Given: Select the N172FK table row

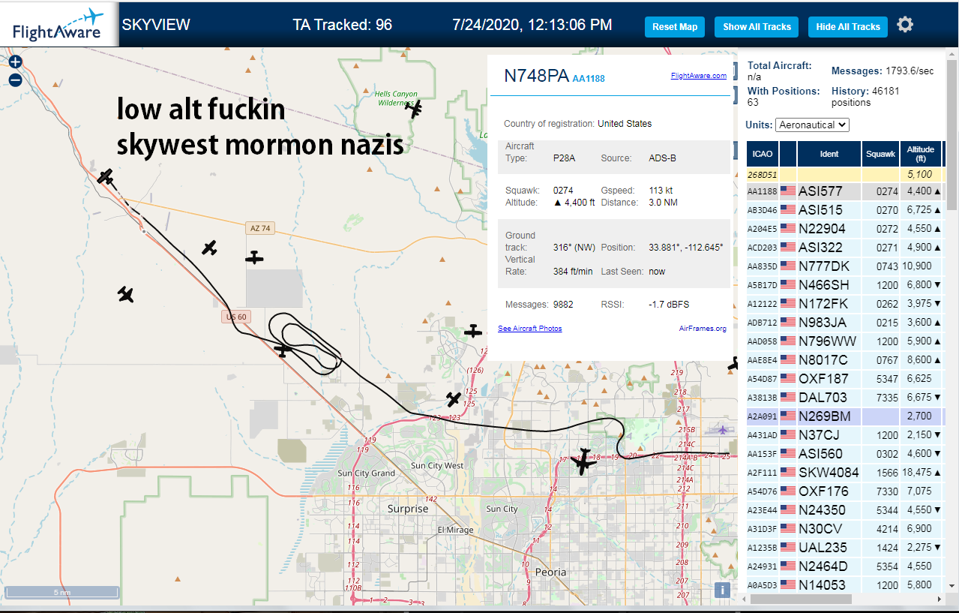Looking at the screenshot, I should tap(845, 304).
